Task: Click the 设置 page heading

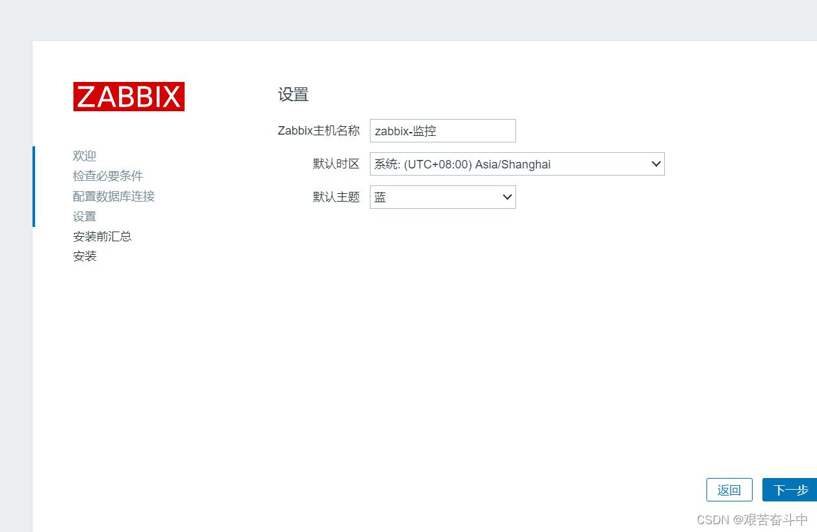Action: (x=292, y=95)
